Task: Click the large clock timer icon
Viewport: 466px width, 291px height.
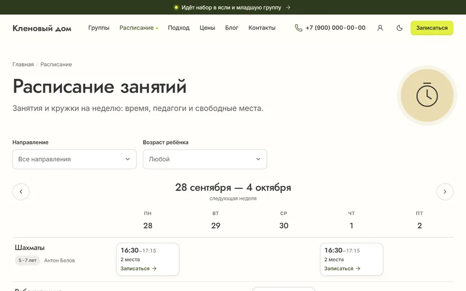Action: pyautogui.click(x=427, y=95)
